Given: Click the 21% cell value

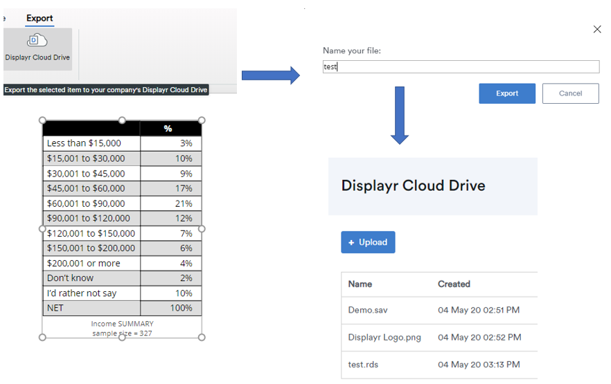Looking at the screenshot, I should coord(184,203).
